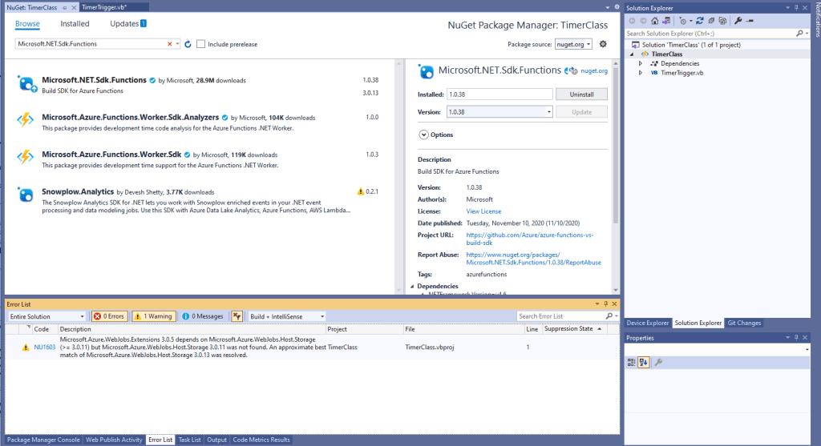Open the View License link
This screenshot has height=446, width=821.
(x=483, y=211)
